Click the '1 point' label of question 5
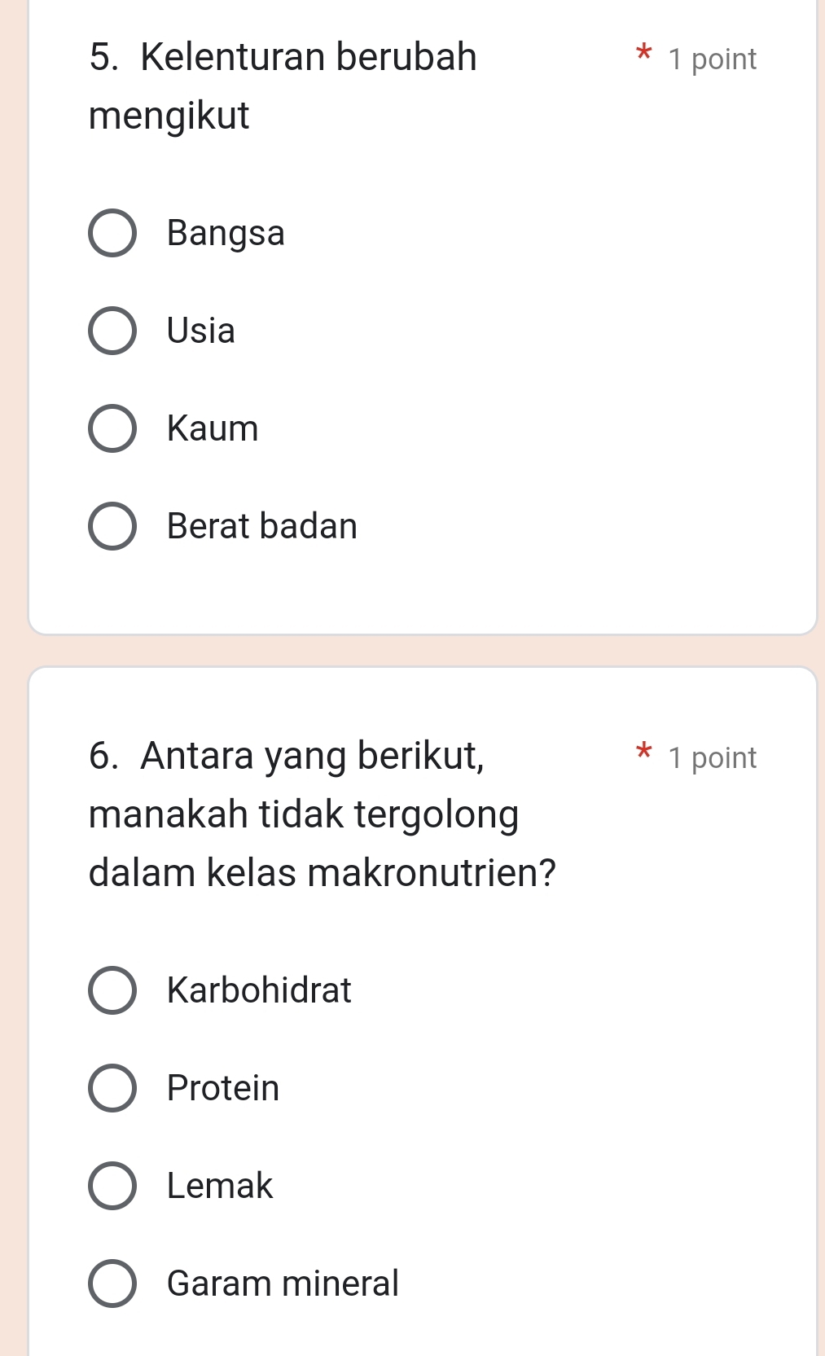 (x=712, y=59)
